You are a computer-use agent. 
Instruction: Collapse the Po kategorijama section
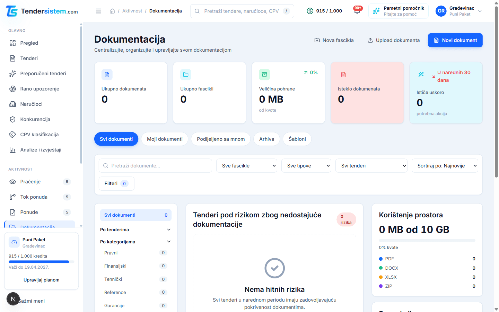tap(135, 242)
